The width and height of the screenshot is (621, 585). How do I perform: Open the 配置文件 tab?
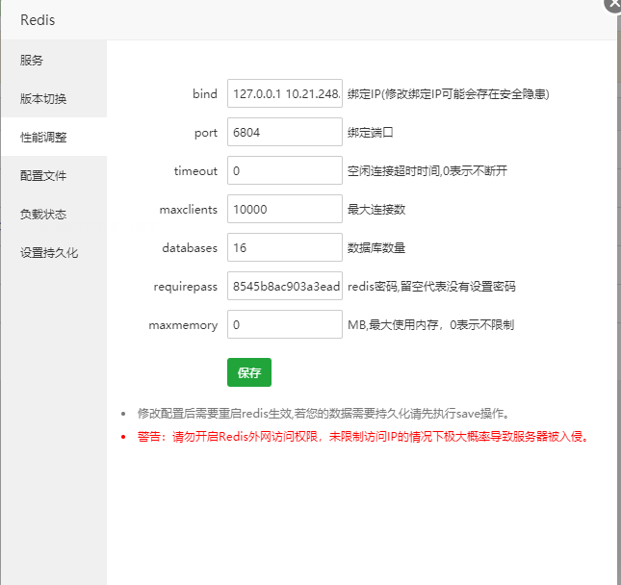pos(54,175)
